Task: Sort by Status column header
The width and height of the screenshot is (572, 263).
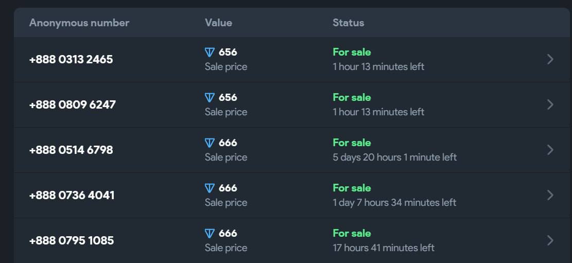Action: click(x=349, y=23)
